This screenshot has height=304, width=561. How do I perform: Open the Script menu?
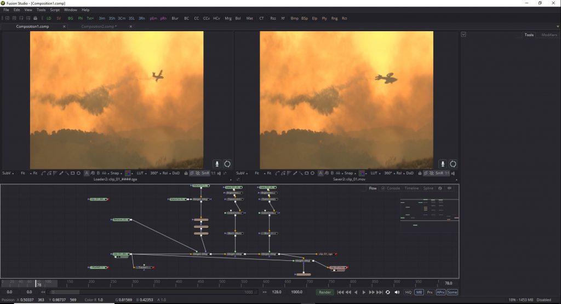(55, 10)
